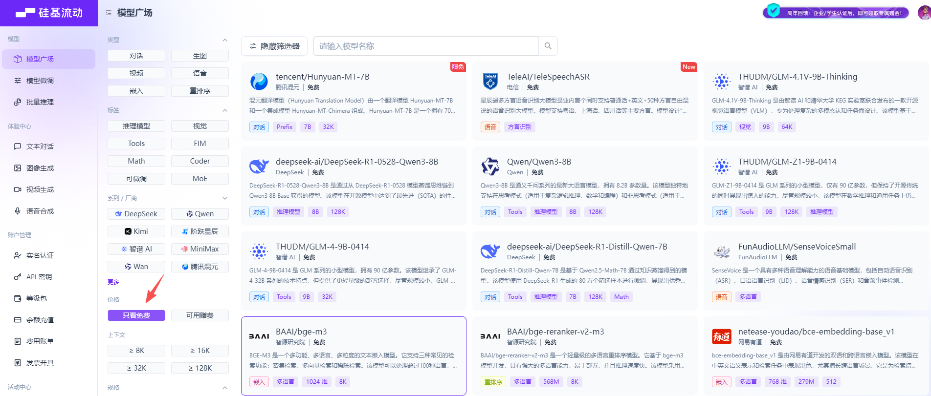Open the THUDM/GLM-Z1-9B-0414 model title
The width and height of the screenshot is (931, 396).
787,162
